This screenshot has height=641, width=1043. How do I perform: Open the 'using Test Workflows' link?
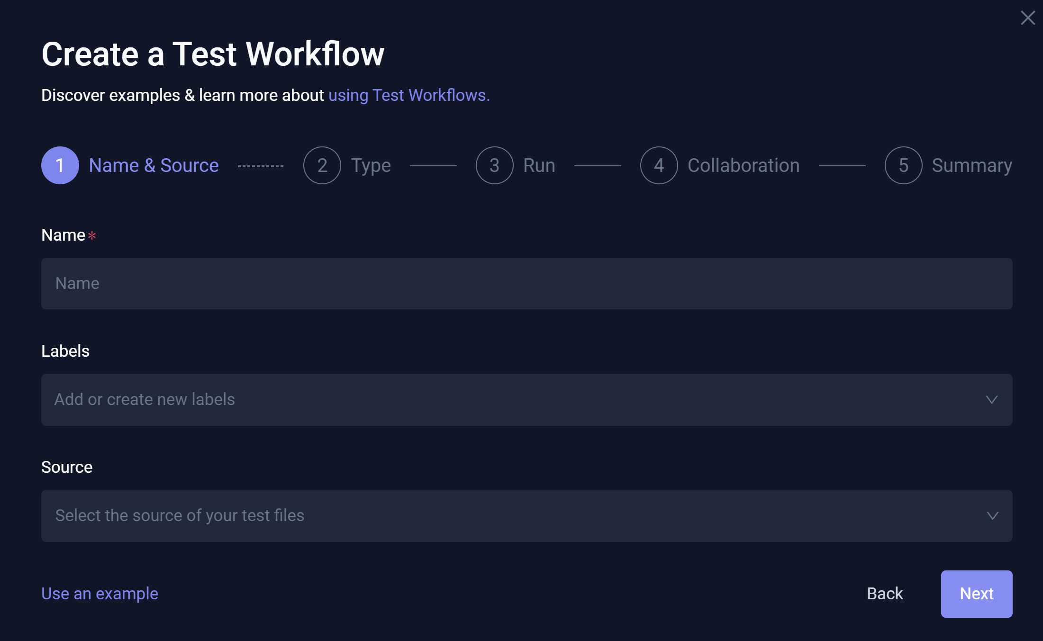tap(408, 95)
